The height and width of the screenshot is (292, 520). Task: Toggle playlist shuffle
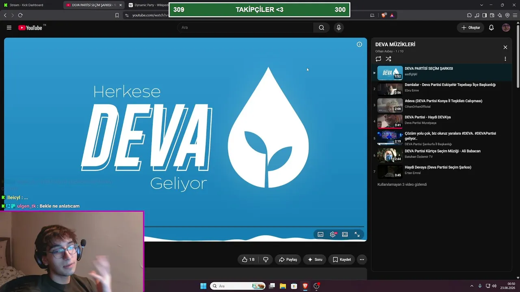coord(388,59)
